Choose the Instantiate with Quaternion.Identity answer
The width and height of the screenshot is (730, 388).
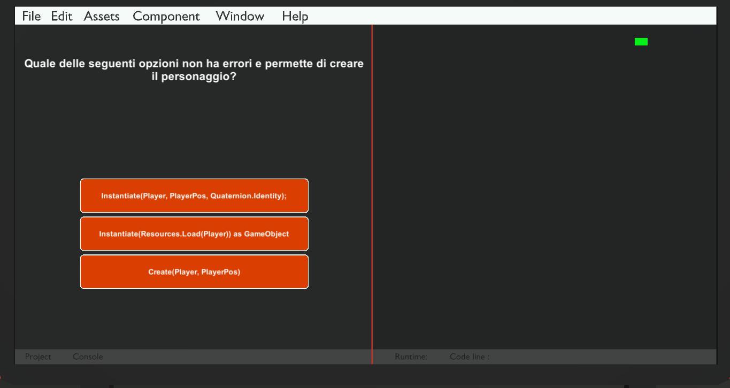click(x=194, y=196)
